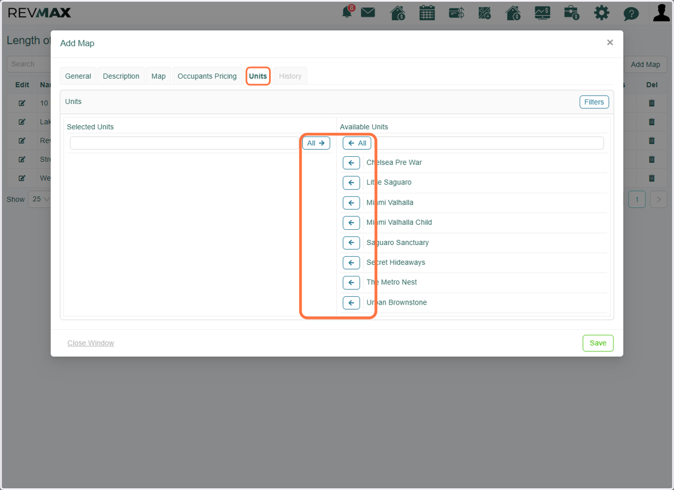
Task: Focus the Selected Units filter field
Action: tap(185, 143)
